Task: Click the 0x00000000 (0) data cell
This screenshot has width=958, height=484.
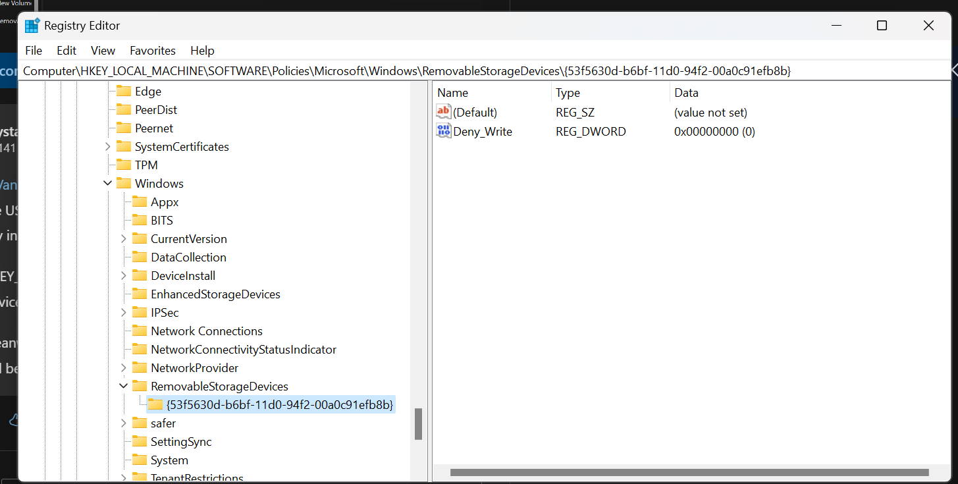Action: (714, 132)
